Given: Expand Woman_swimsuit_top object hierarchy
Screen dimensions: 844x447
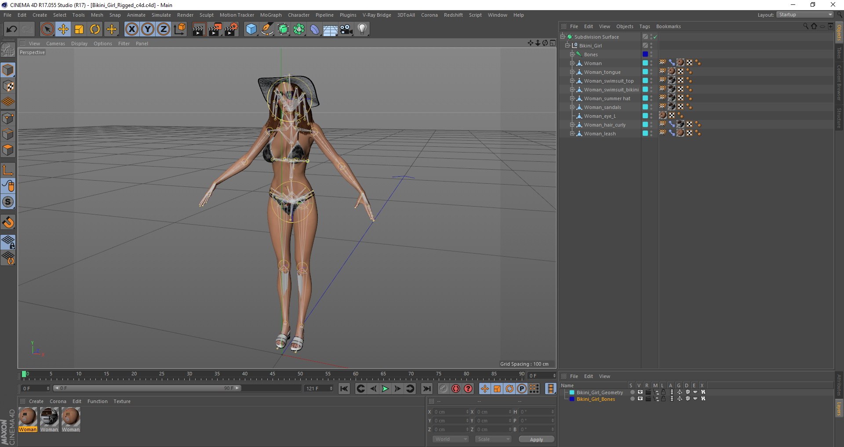Looking at the screenshot, I should pyautogui.click(x=572, y=81).
